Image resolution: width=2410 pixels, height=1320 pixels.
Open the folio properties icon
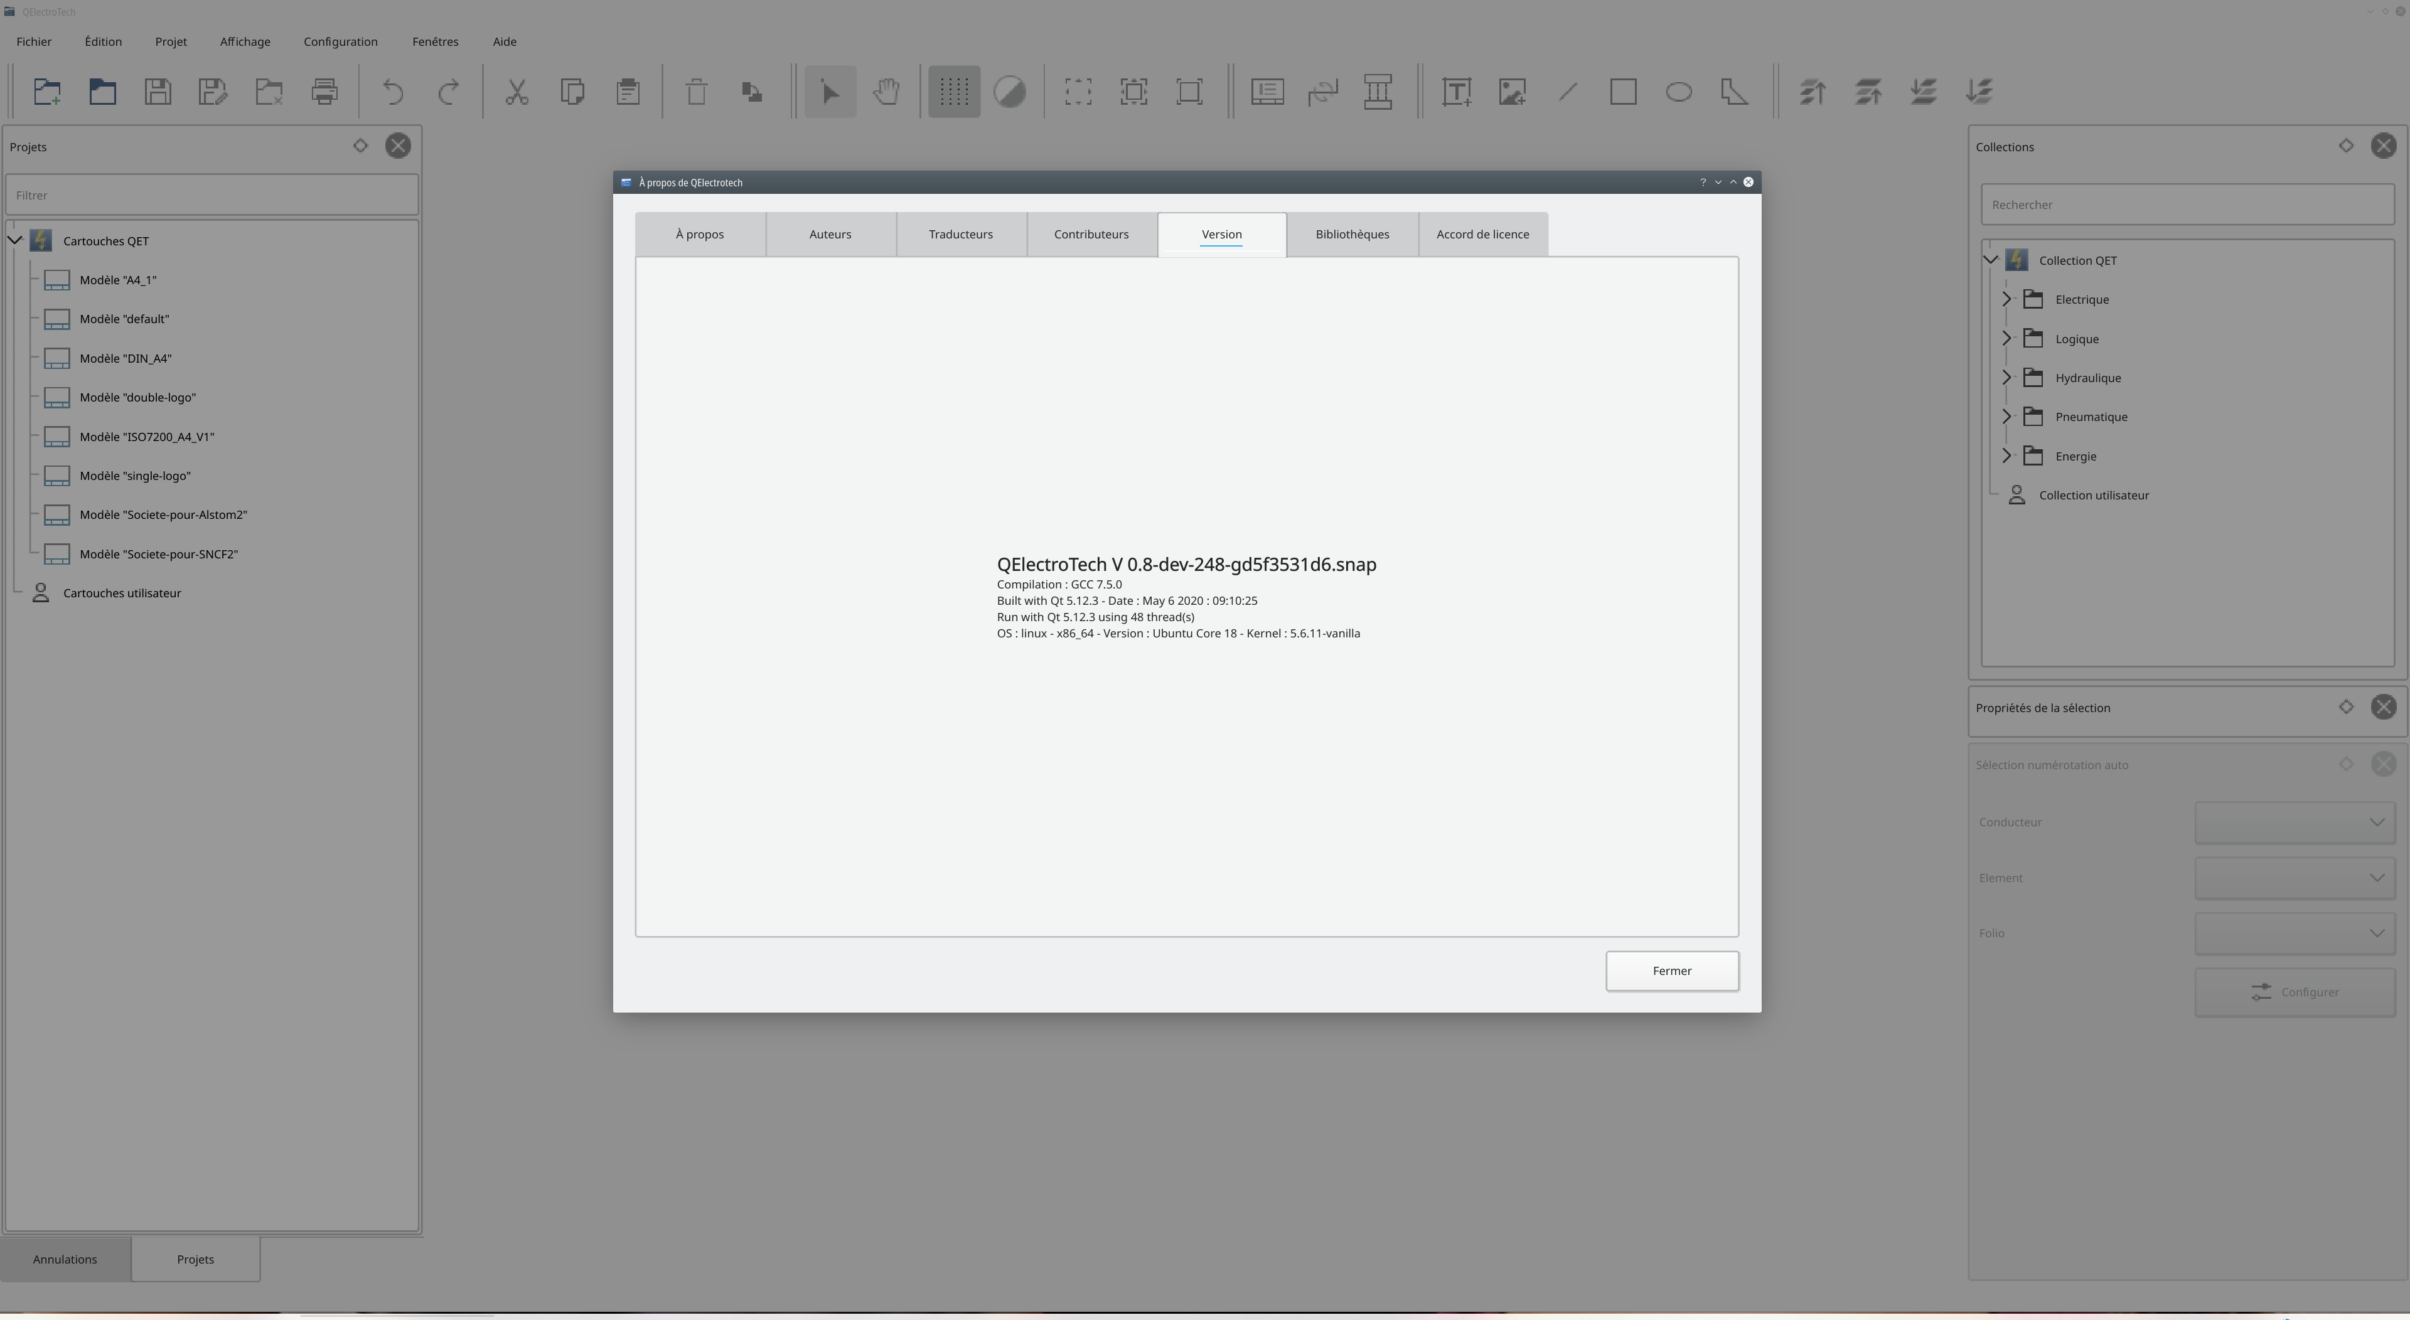(x=1268, y=92)
